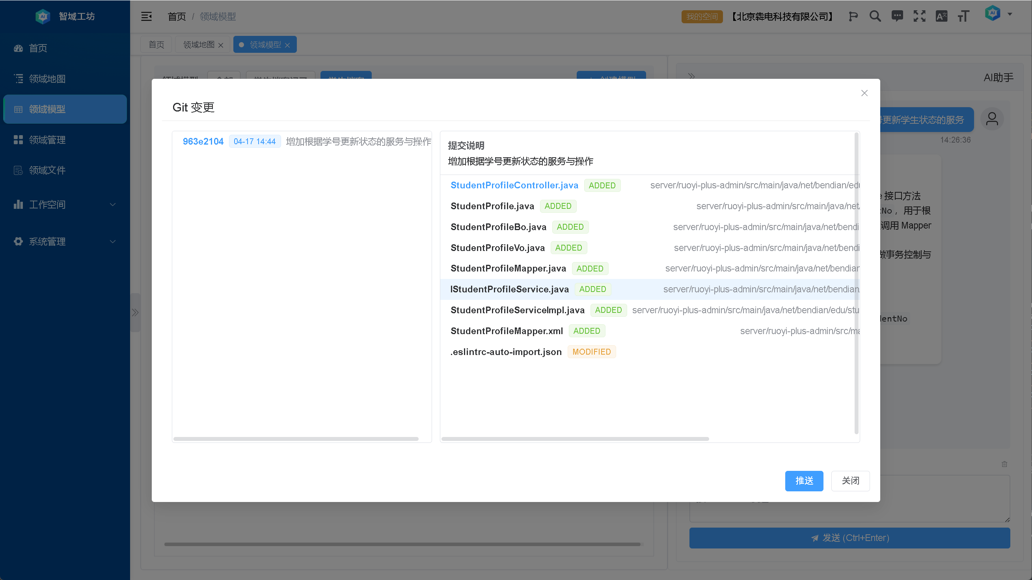Viewport: 1032px width, 580px height.
Task: Open the user avatar dropdown arrow
Action: pos(1010,14)
